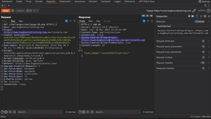211x119 pixels.
Task: Dock Inspector panel to the left layout
Action: click(189, 16)
